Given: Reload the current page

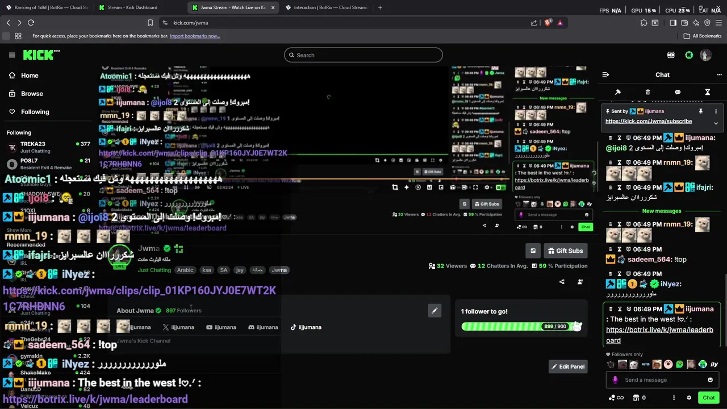Looking at the screenshot, I should tap(31, 23).
